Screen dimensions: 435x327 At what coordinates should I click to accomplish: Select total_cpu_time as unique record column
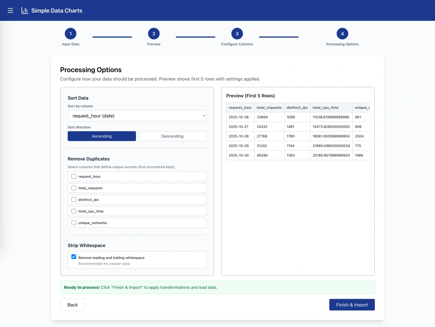(x=74, y=211)
